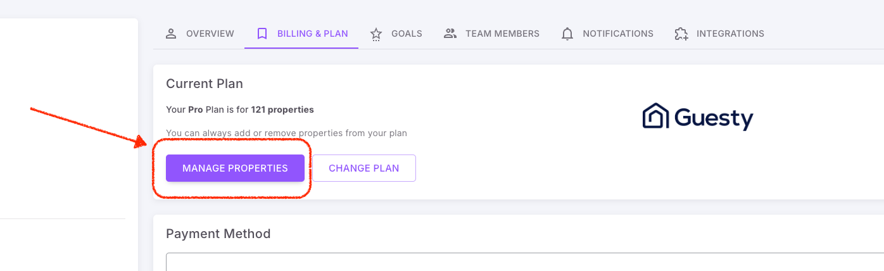Click the person icon beside Overview

click(170, 34)
